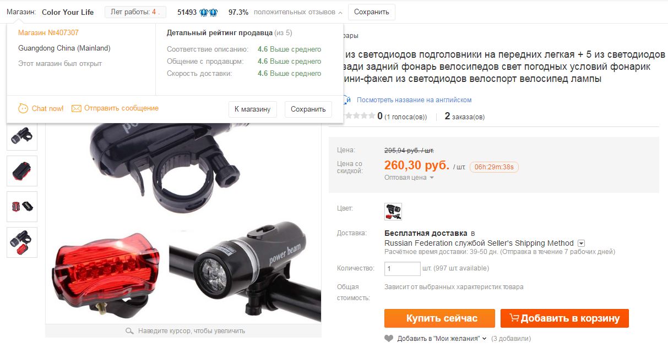The image size is (668, 348).
Task: Open the Магазин №407307 link
Action: pos(48,33)
